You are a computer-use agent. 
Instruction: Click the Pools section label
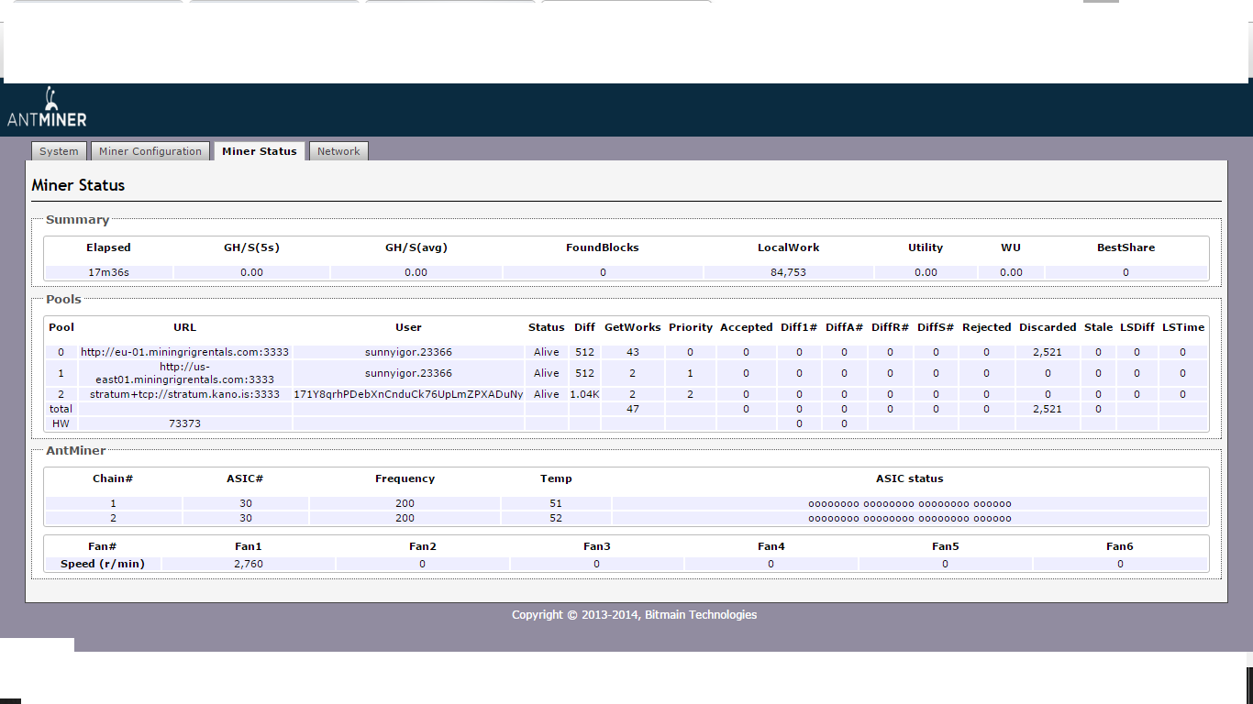click(63, 300)
